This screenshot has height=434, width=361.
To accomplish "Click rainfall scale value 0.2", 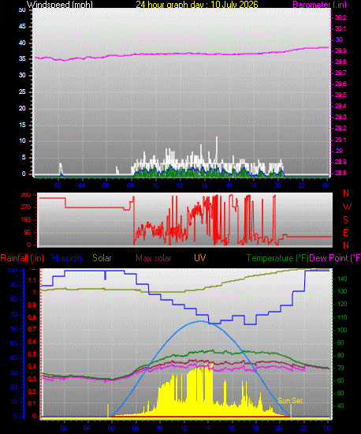I will 32,391.
